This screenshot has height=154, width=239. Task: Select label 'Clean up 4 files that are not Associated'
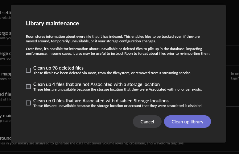coord(97,84)
